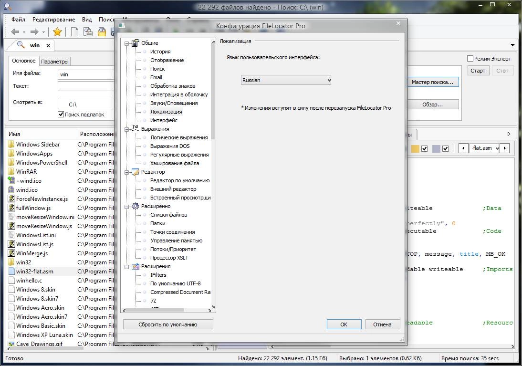Click the yellow folder toolbar icon
The image size is (522, 366).
tap(102, 32)
